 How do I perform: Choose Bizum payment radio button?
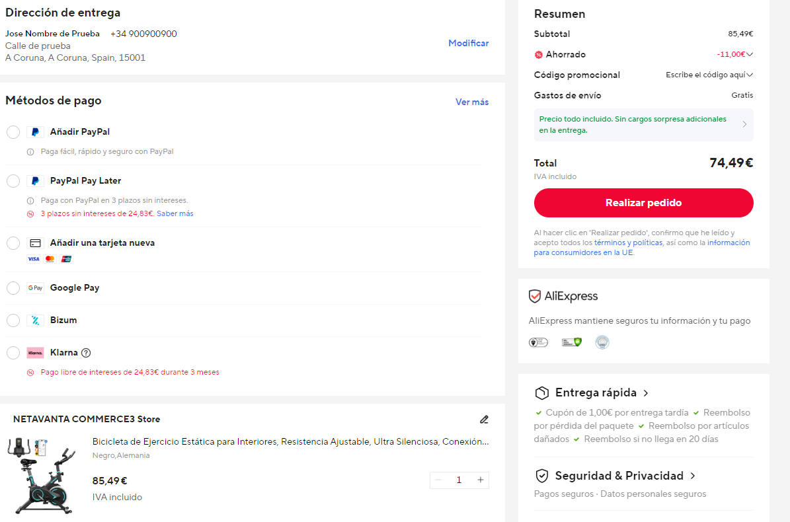pyautogui.click(x=13, y=320)
